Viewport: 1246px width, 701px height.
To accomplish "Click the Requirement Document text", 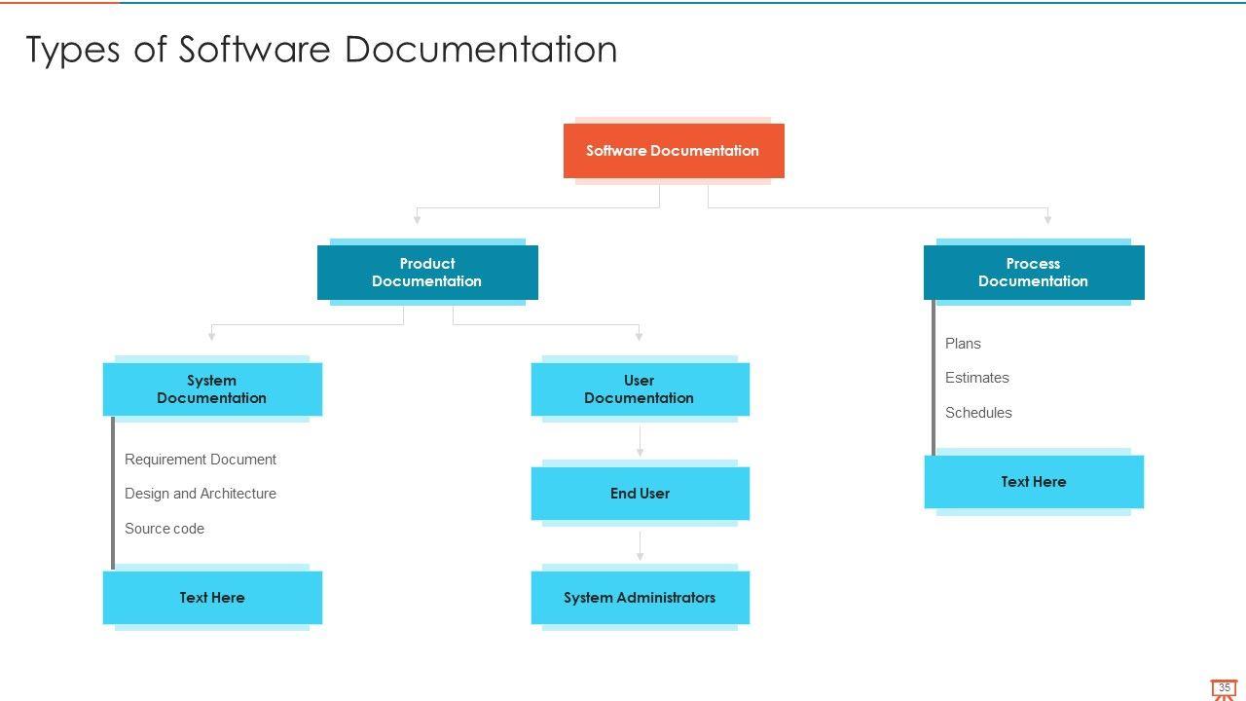I will (x=201, y=460).
